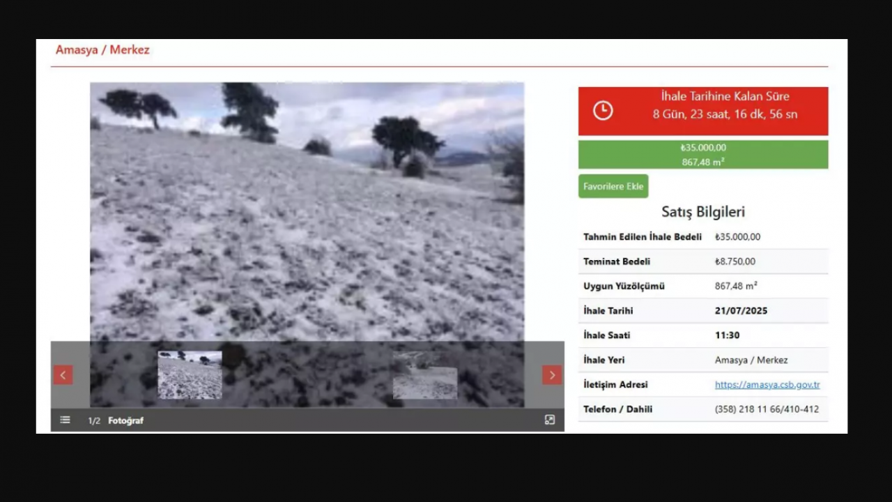Click the İhale Tarihine Kalan Süre countdown text
892x502 pixels.
[x=725, y=97]
